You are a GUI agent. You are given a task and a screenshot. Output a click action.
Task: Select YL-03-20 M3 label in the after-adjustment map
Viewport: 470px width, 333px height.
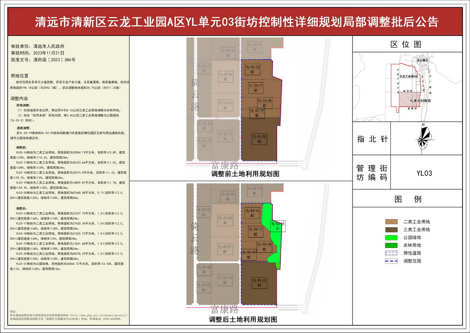[x=259, y=282]
